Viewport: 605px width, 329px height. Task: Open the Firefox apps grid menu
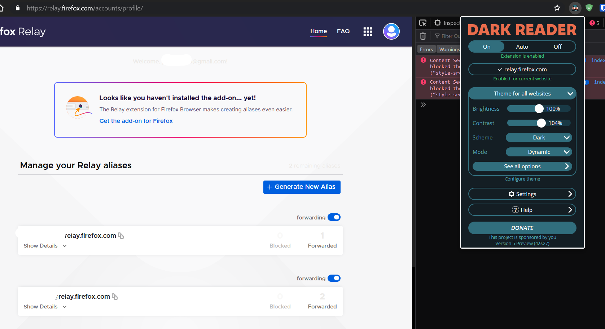(368, 32)
